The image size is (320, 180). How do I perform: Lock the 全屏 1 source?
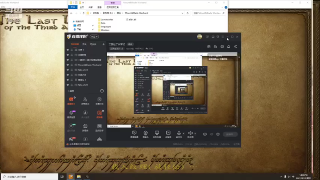click(72, 50)
